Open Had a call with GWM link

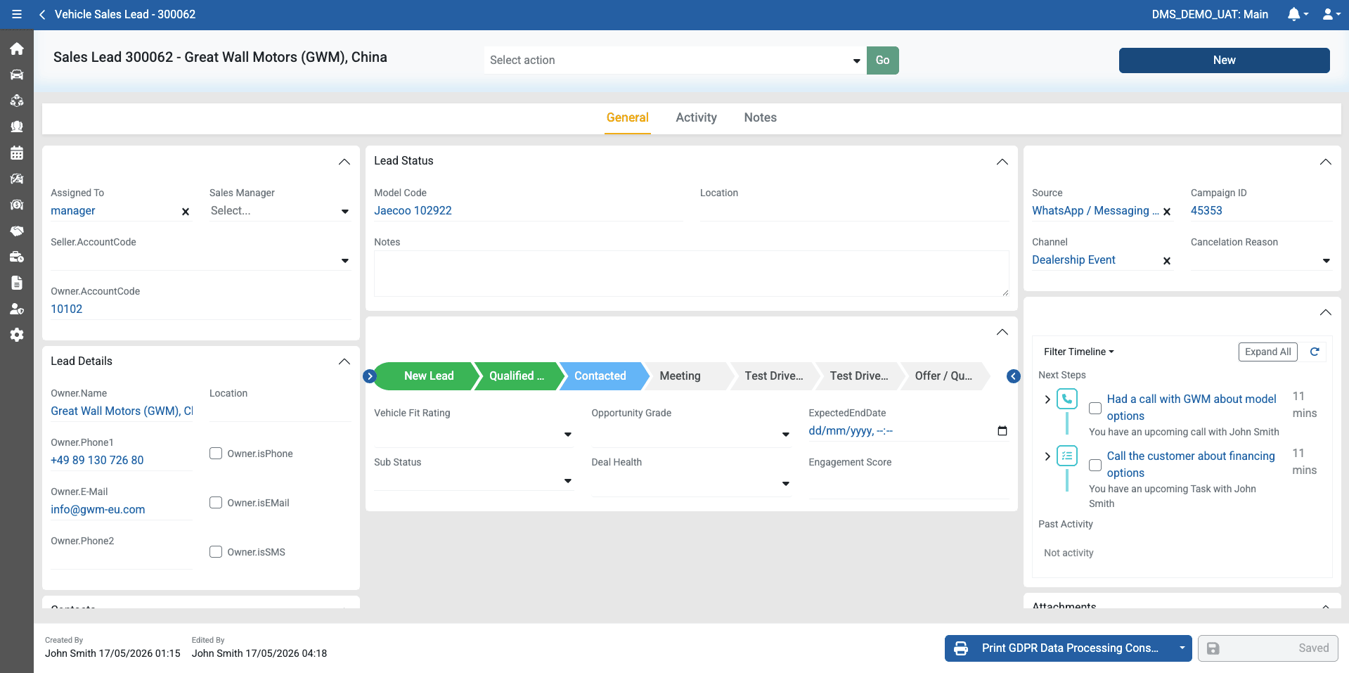coord(1192,407)
